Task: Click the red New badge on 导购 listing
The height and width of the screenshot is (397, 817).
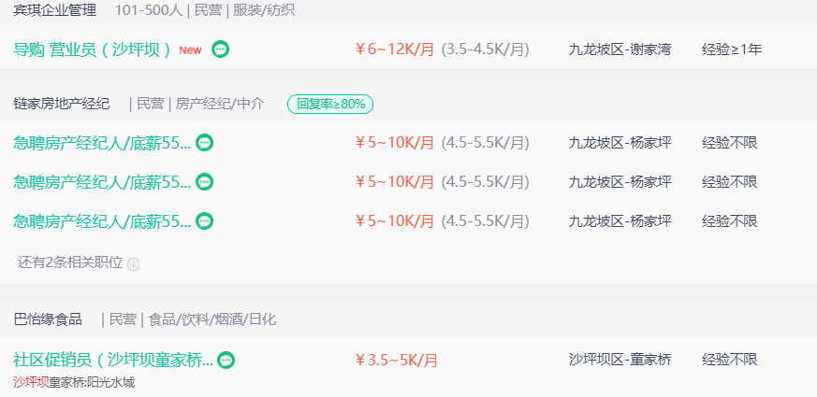Action: tap(190, 50)
